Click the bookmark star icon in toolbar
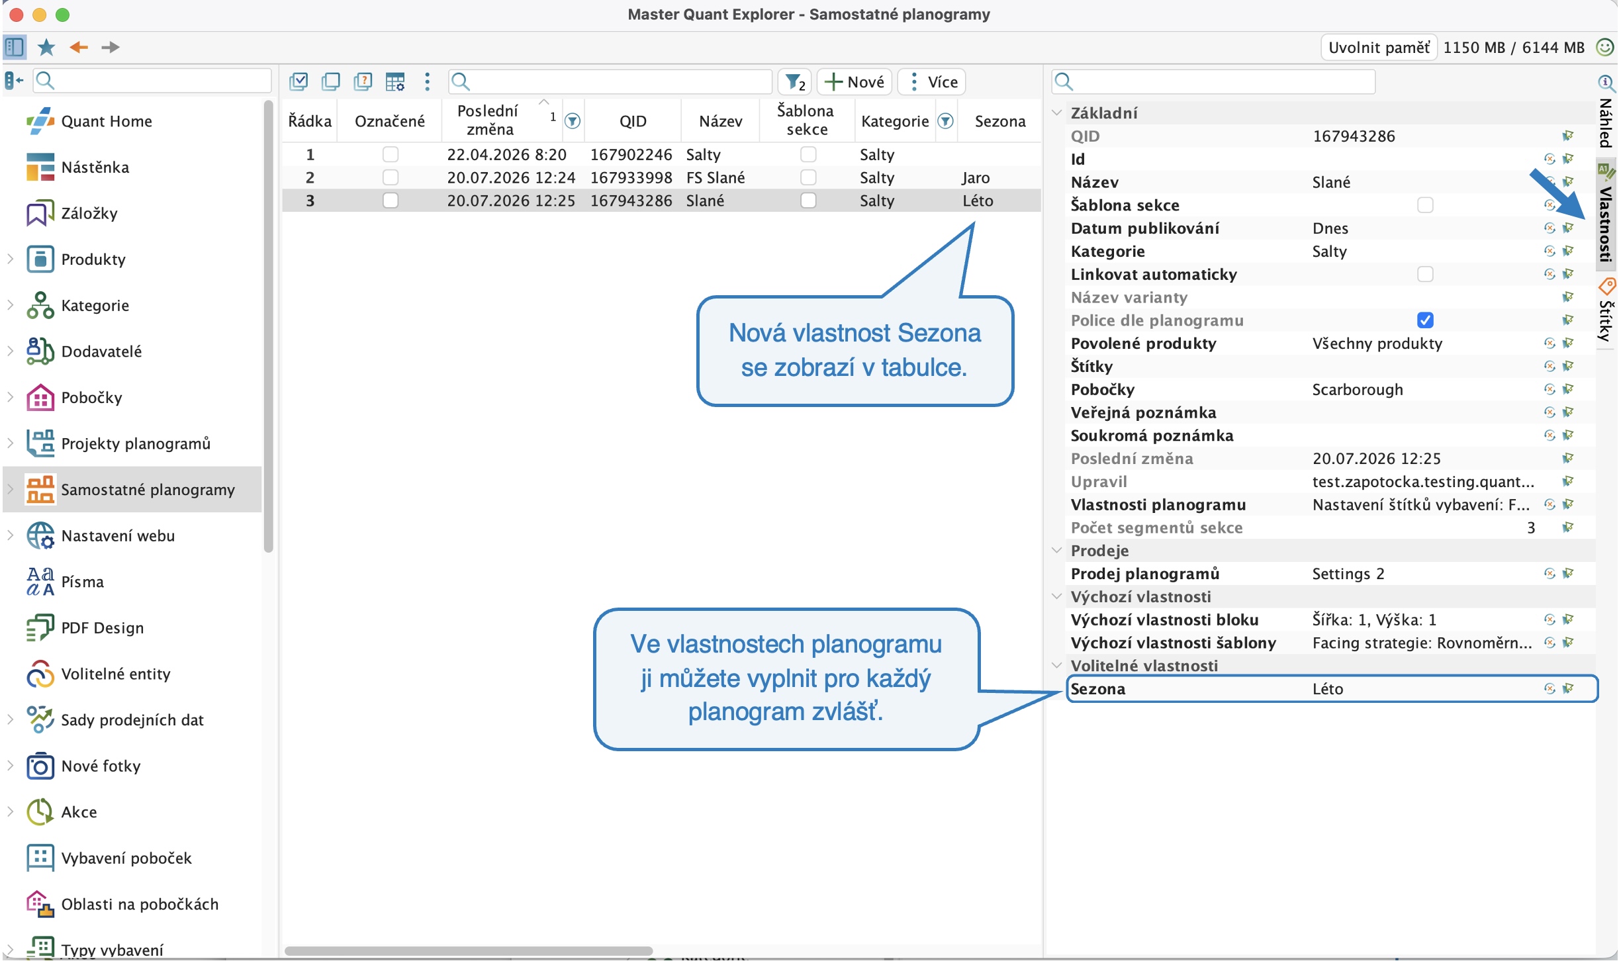Viewport: 1619px width, 961px height. pyautogui.click(x=46, y=47)
